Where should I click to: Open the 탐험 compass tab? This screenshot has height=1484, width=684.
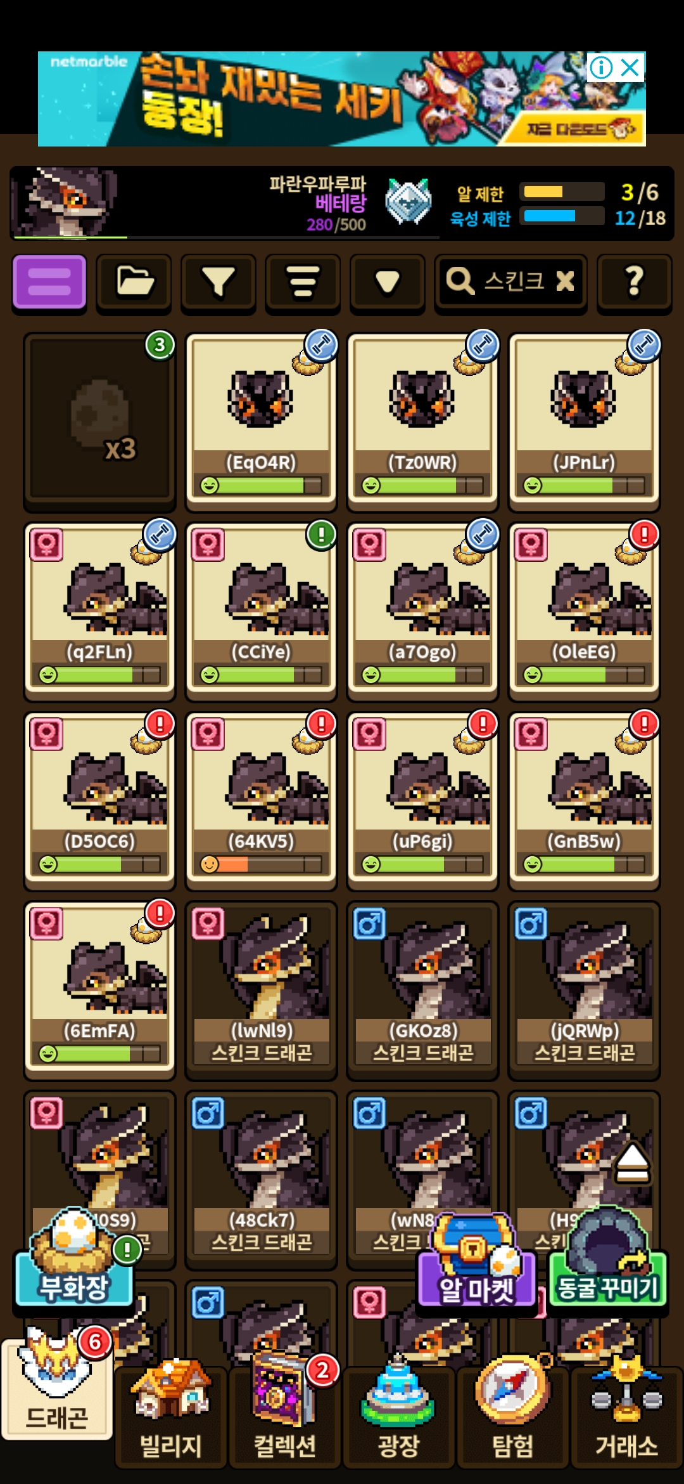[x=513, y=1416]
